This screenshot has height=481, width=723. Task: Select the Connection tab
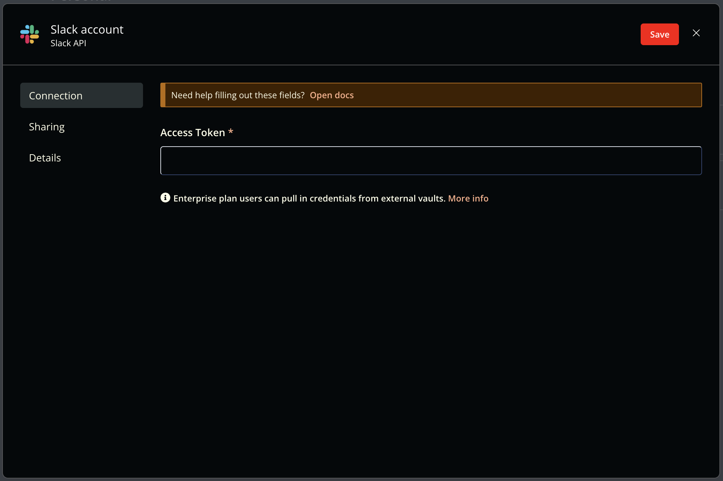pos(82,95)
